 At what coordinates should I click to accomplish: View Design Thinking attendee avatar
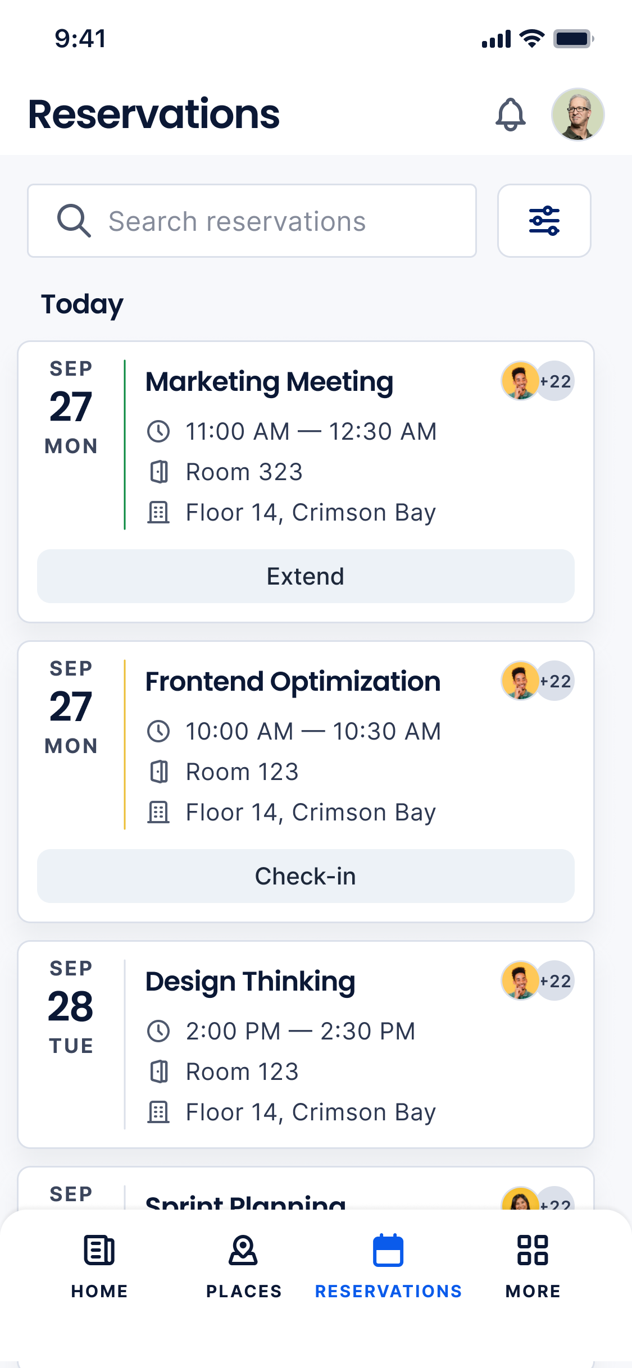point(520,981)
